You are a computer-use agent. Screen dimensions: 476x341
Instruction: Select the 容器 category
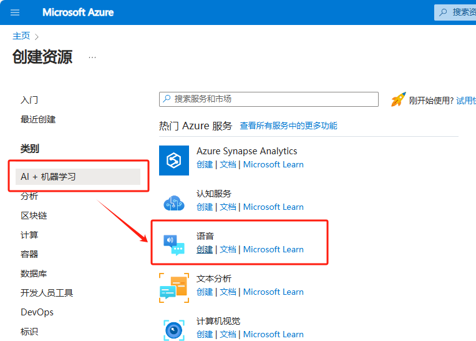point(29,254)
